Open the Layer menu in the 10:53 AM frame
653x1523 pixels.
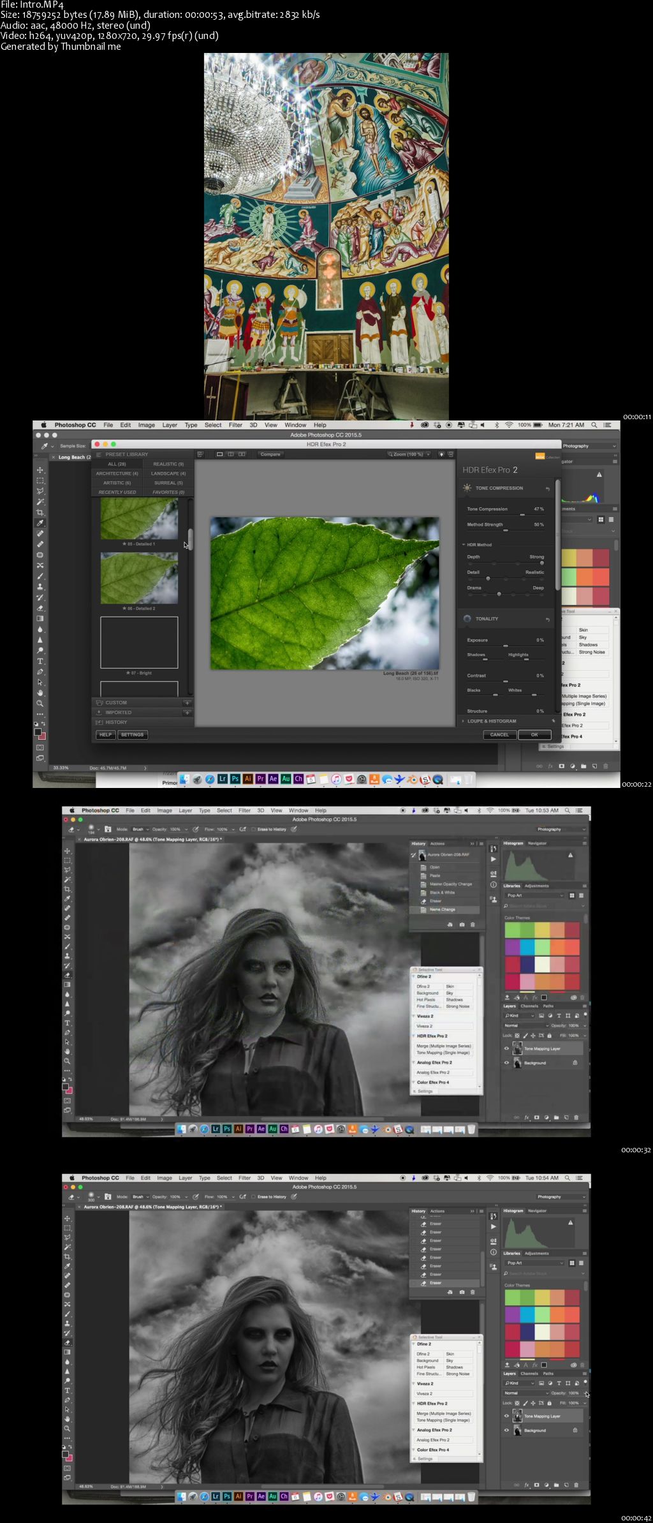point(186,810)
